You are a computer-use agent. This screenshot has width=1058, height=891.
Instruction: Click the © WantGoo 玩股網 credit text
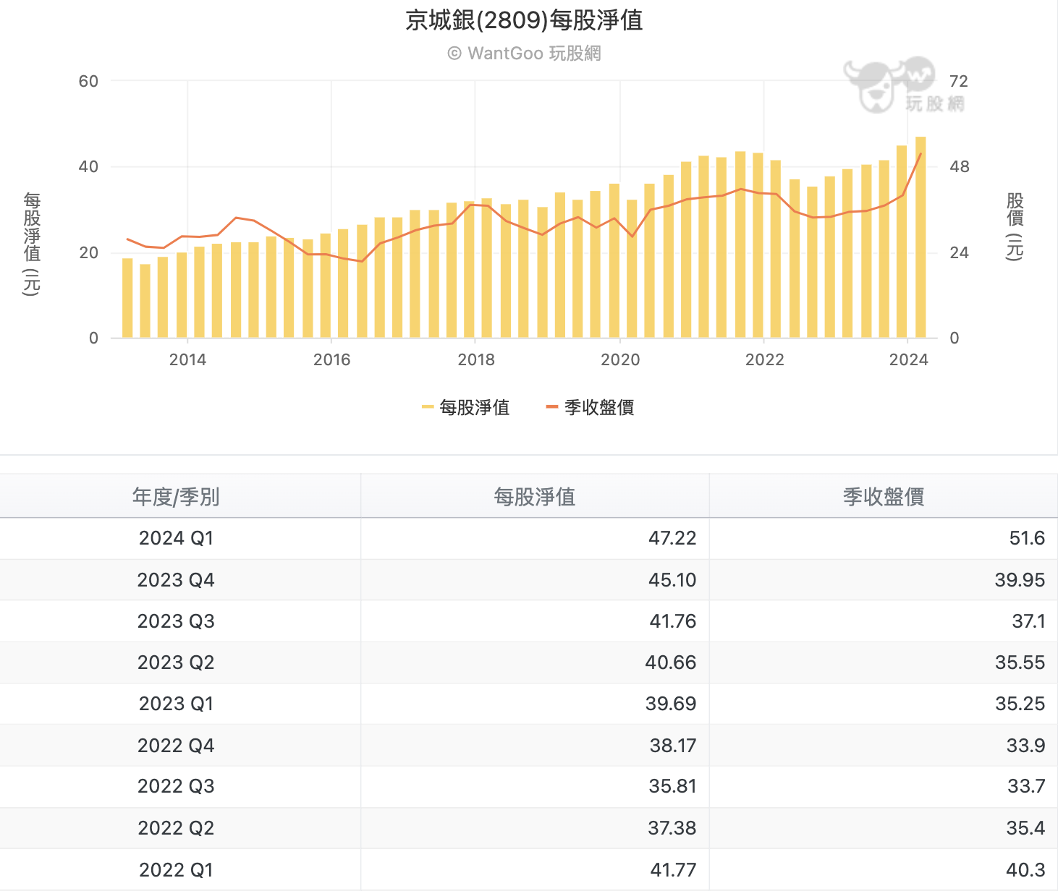(x=524, y=54)
